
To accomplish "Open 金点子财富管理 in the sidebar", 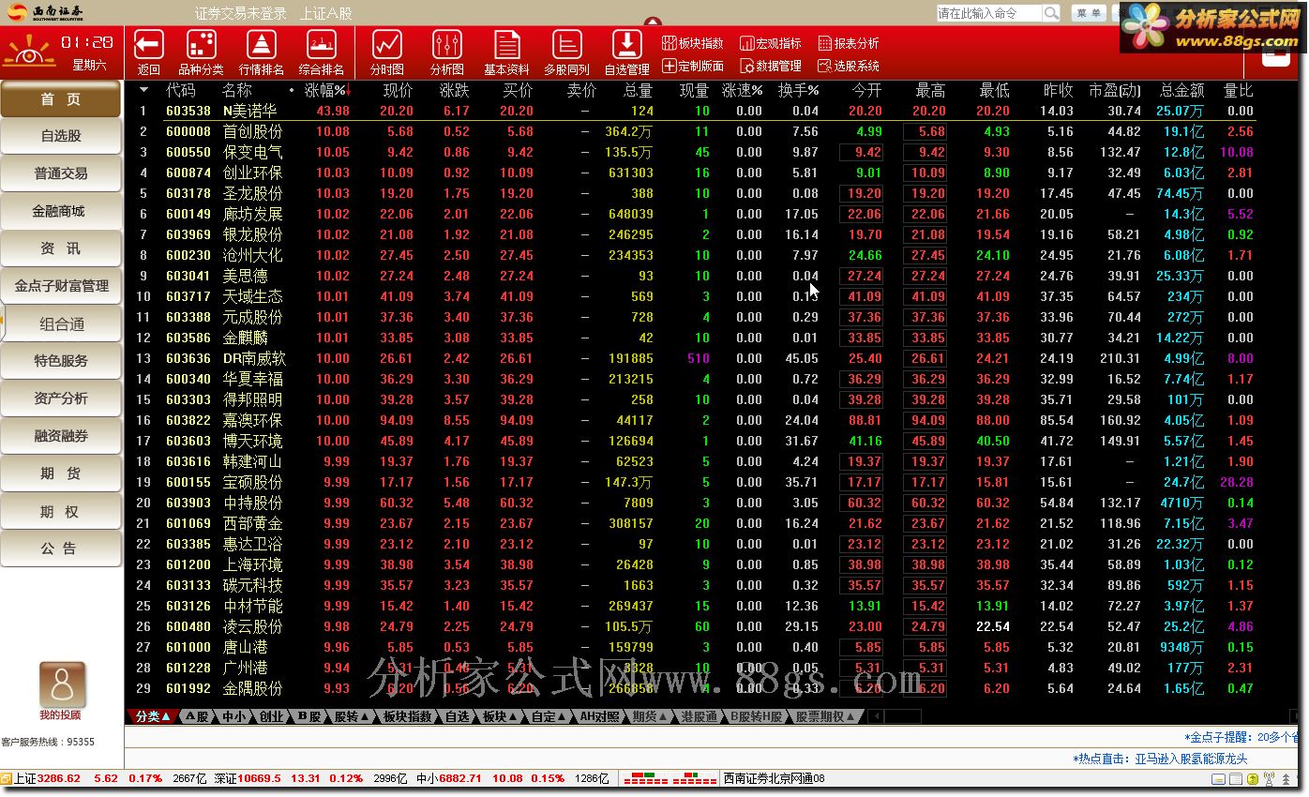I will (x=61, y=286).
